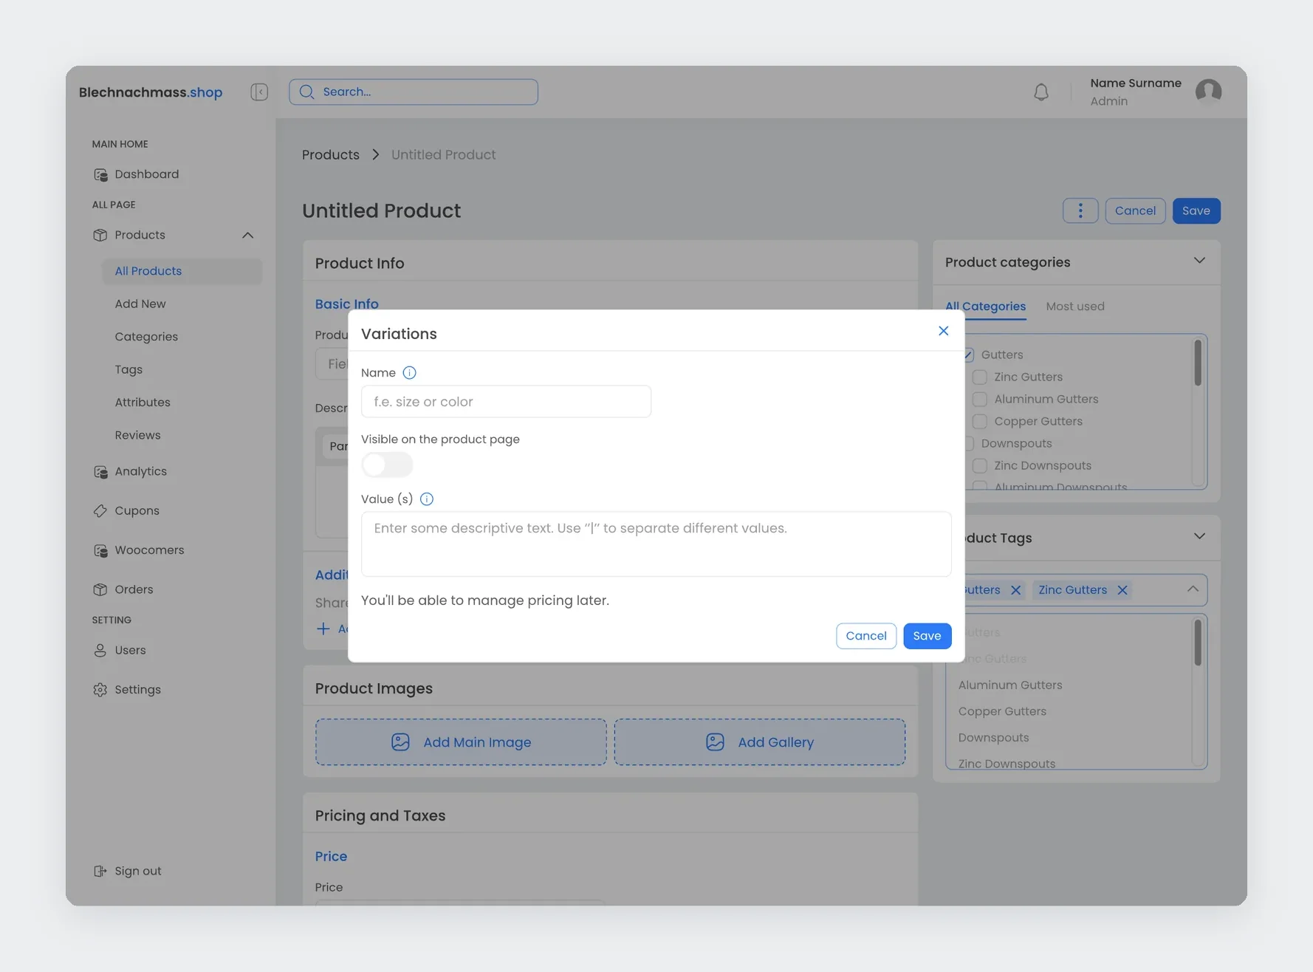
Task: Select Copper Gutters in tags list
Action: (1002, 711)
